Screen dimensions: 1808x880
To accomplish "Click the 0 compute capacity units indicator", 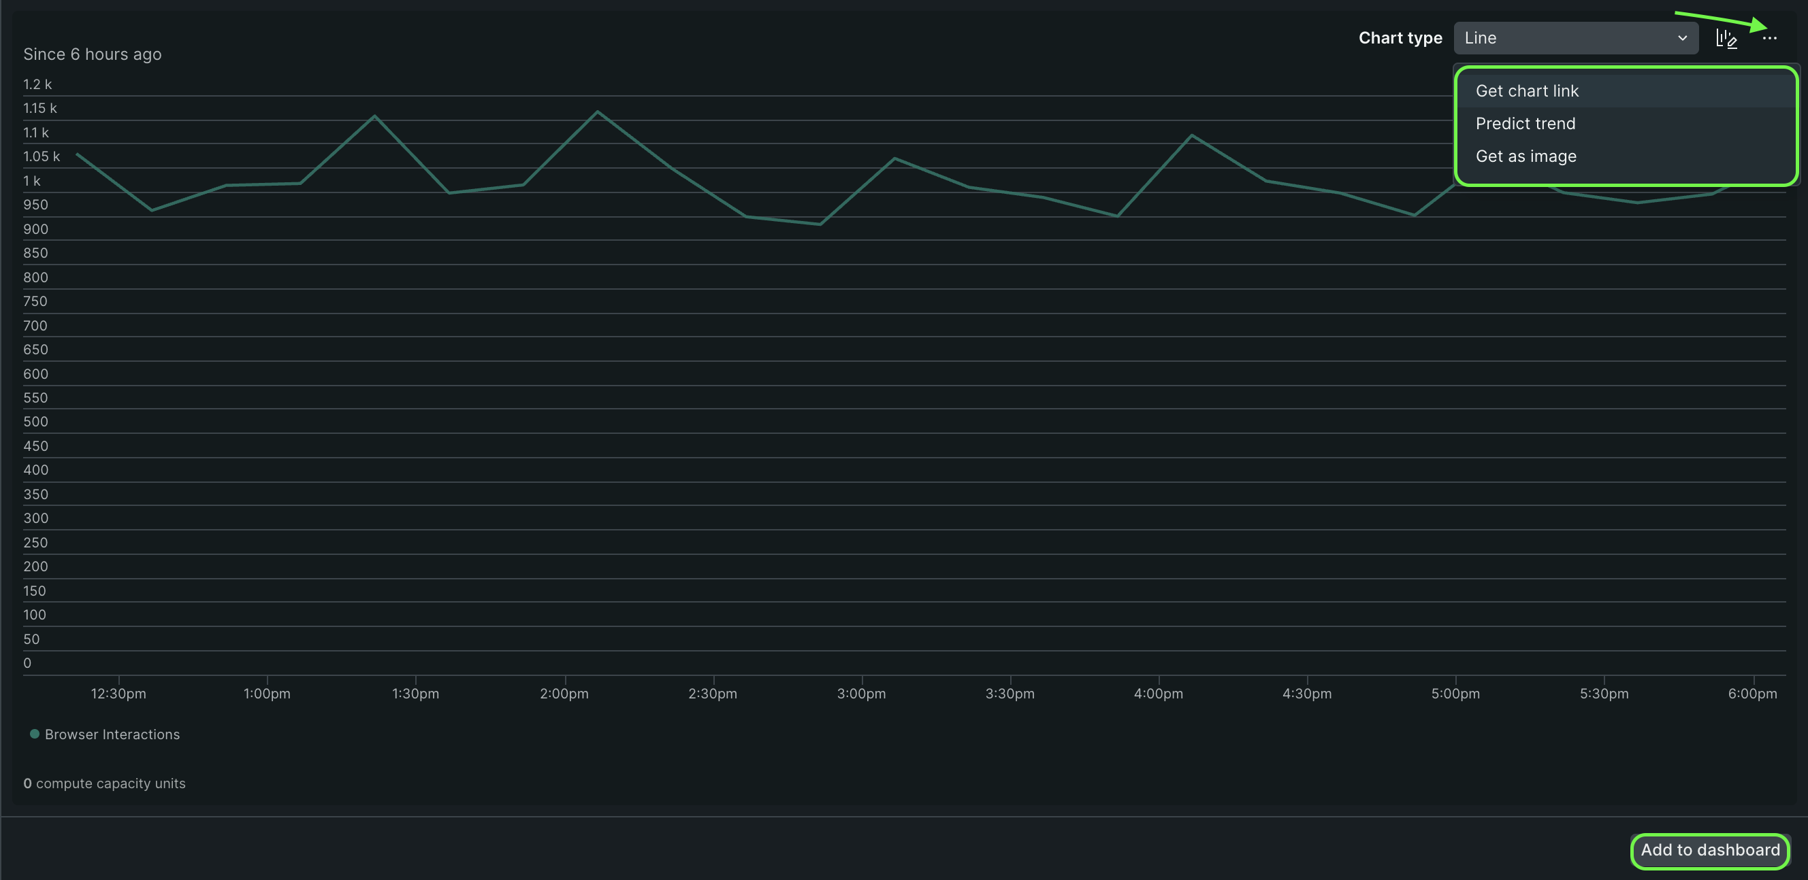I will click(x=106, y=783).
